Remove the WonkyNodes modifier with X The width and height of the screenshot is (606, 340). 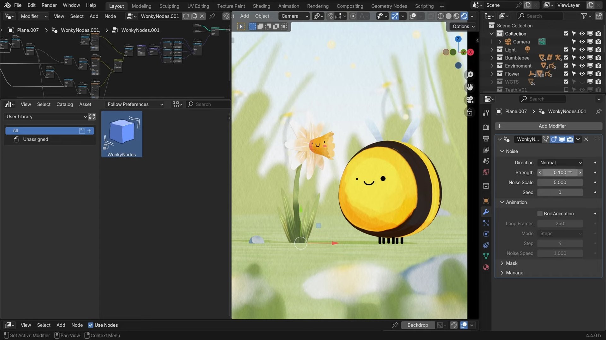point(586,139)
